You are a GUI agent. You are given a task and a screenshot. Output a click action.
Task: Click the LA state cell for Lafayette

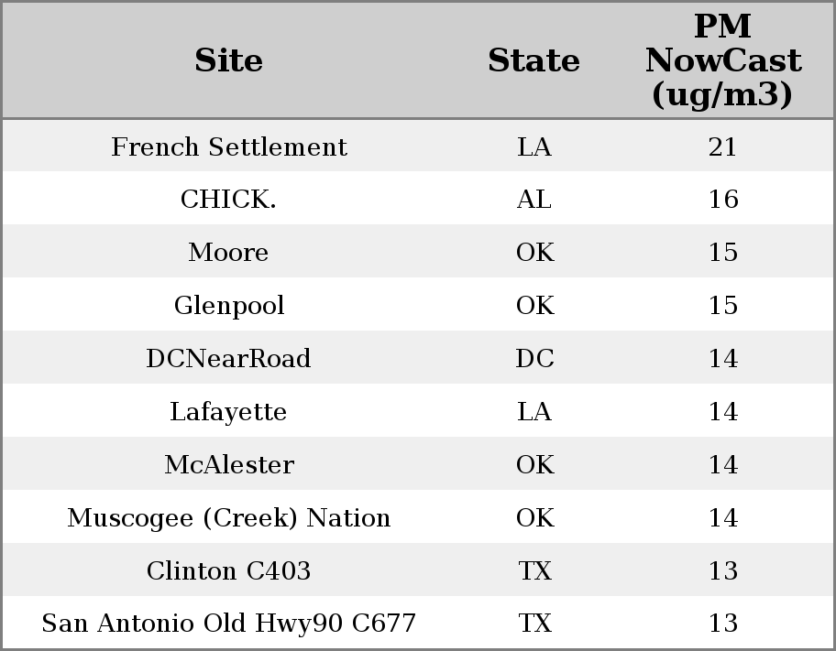(533, 411)
